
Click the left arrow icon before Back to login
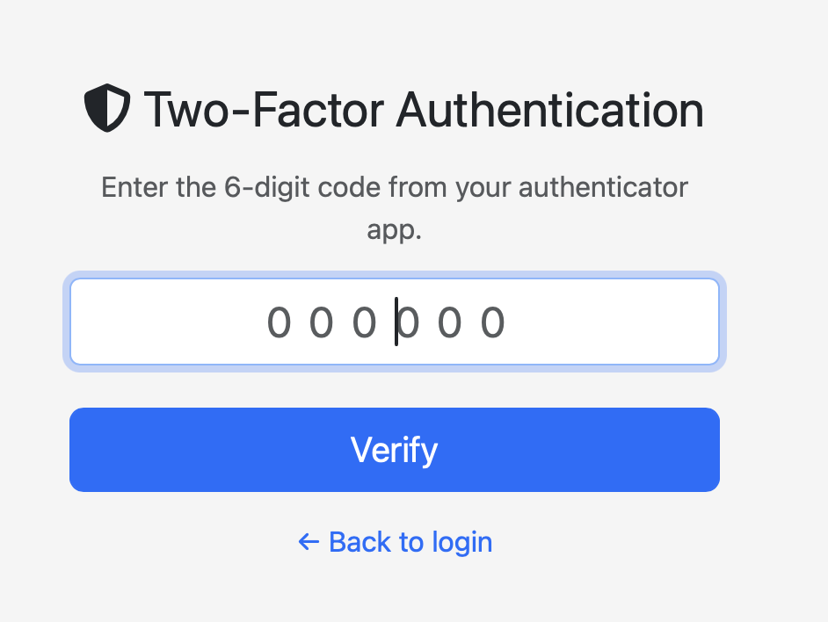tap(308, 542)
